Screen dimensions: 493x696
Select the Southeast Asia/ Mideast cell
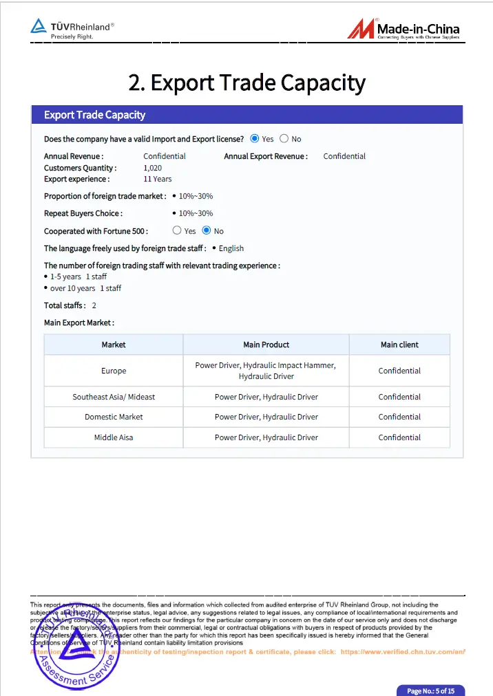click(114, 397)
